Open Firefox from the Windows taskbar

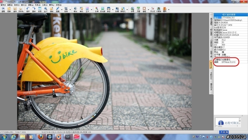pyautogui.click(x=41, y=137)
